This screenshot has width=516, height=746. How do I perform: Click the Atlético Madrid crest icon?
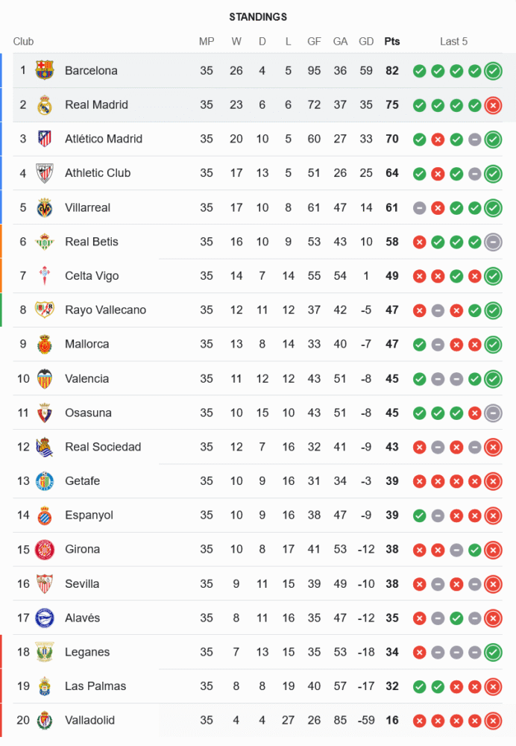point(45,139)
